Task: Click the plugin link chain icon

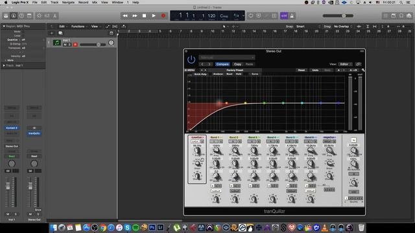Action: (359, 64)
